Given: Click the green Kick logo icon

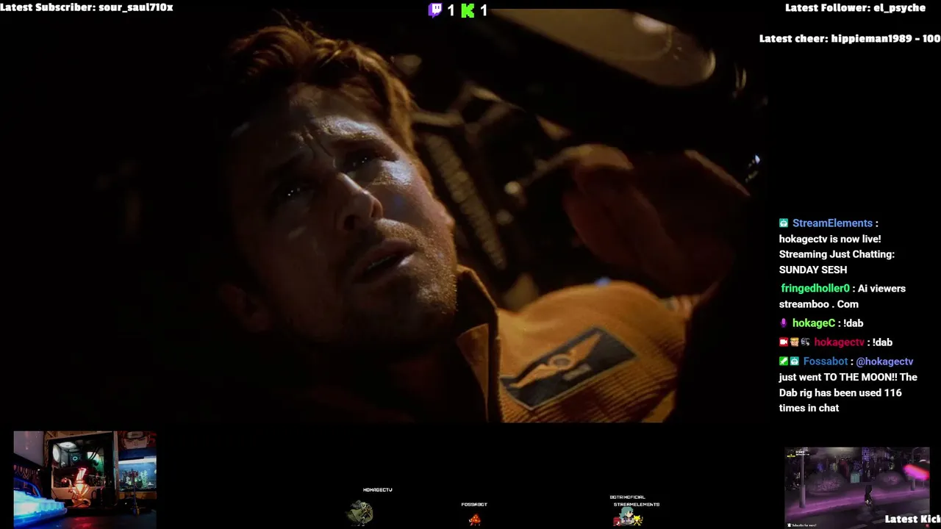Looking at the screenshot, I should point(468,10).
